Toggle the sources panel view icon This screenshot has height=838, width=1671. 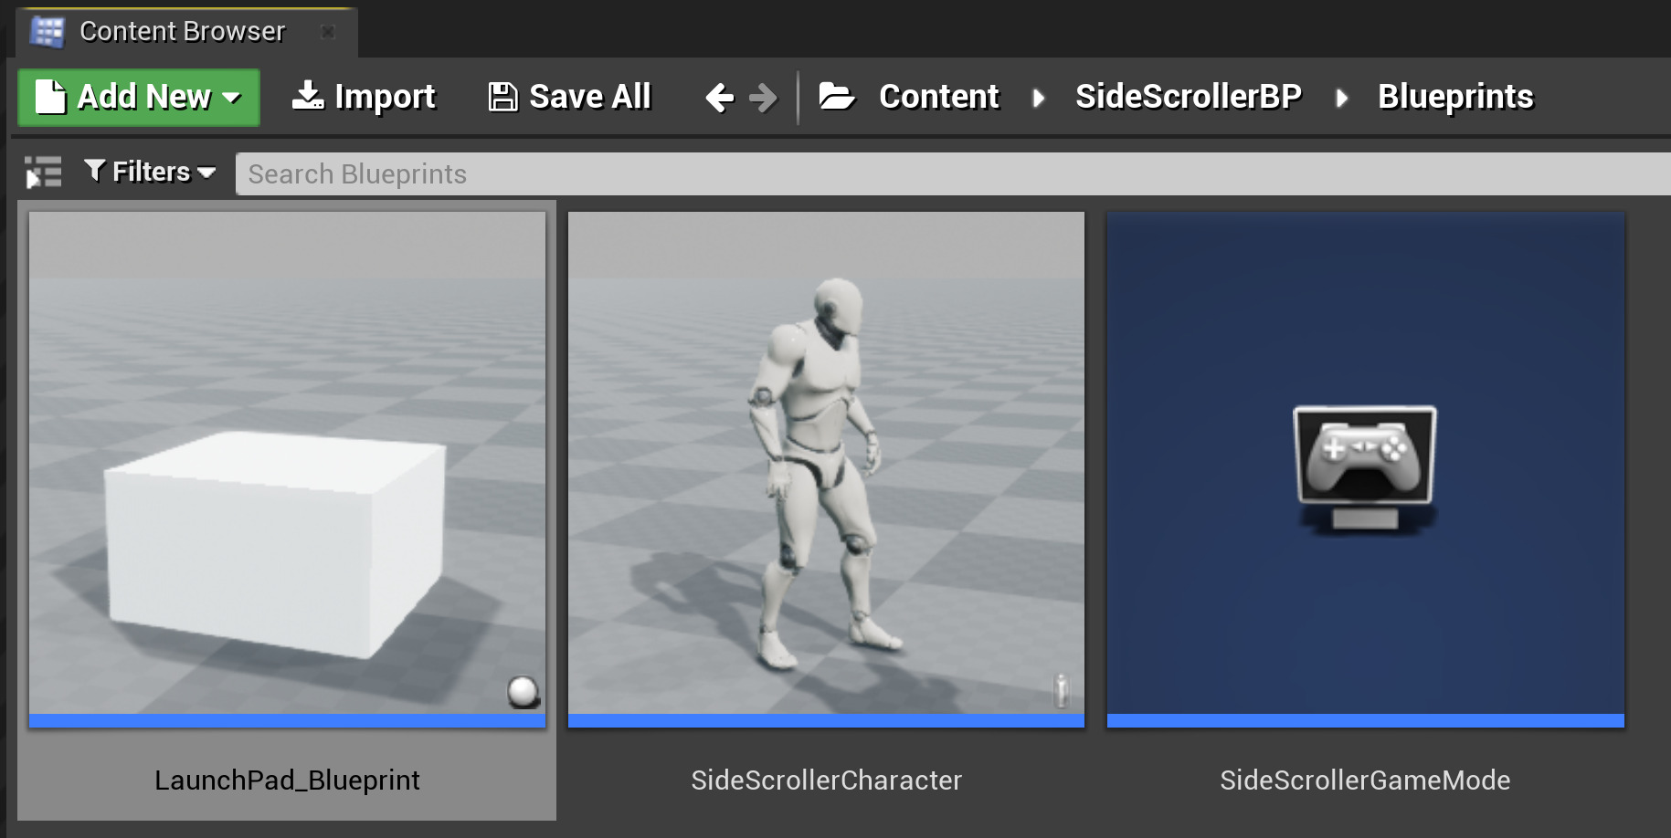[43, 173]
